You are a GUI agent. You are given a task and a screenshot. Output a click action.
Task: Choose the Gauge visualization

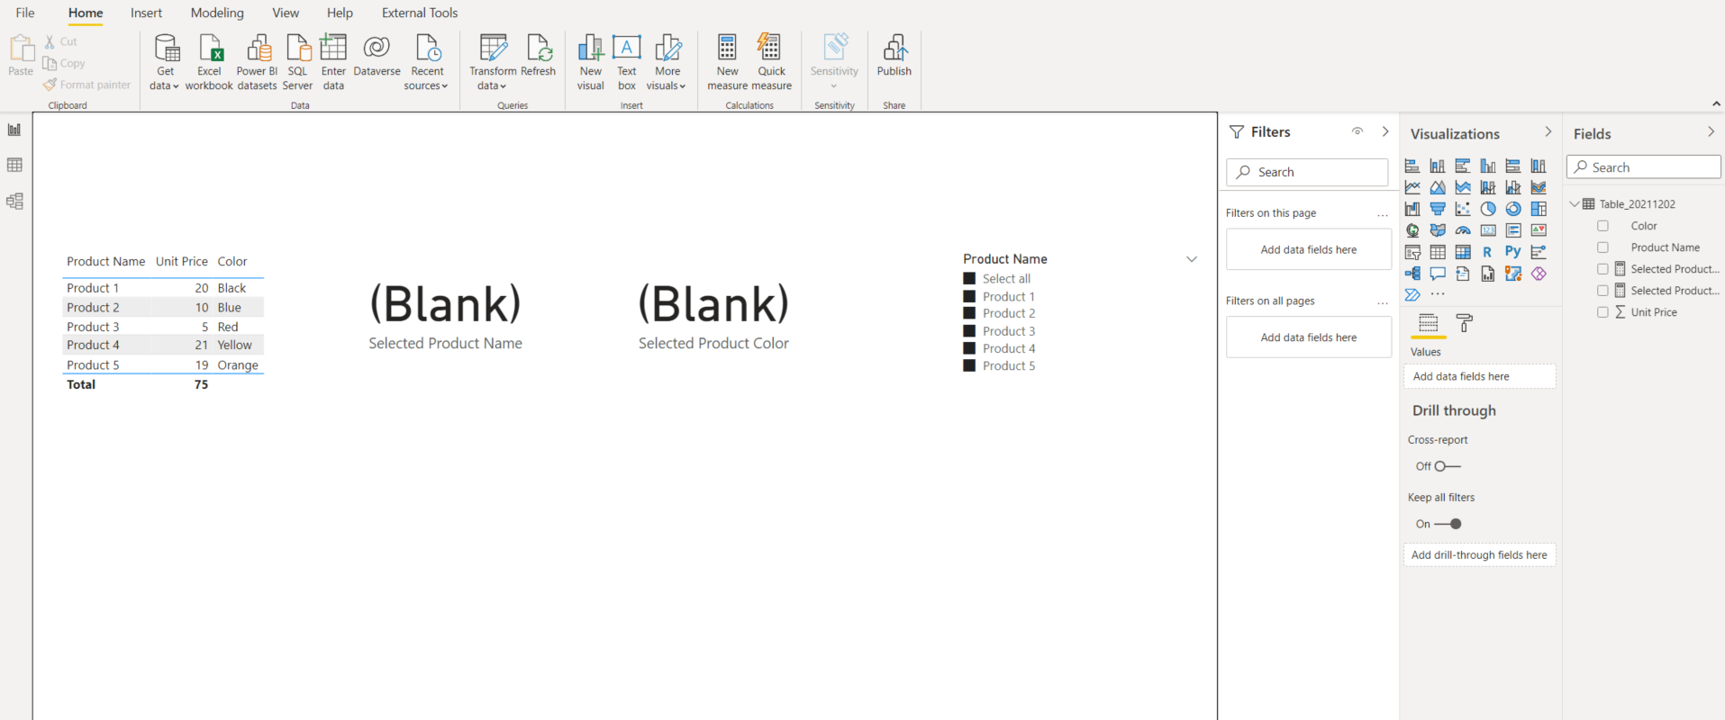(x=1463, y=230)
